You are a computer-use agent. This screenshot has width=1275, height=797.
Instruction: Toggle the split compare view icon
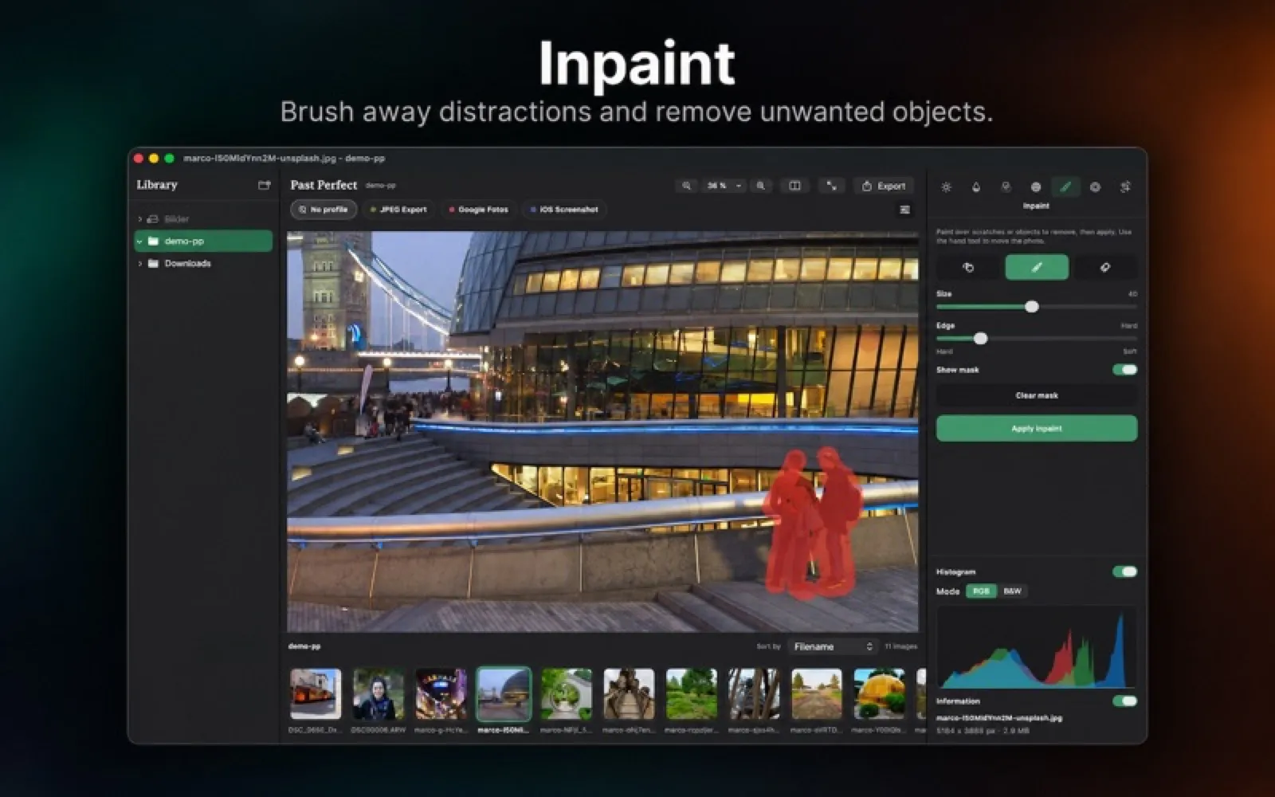pos(794,186)
